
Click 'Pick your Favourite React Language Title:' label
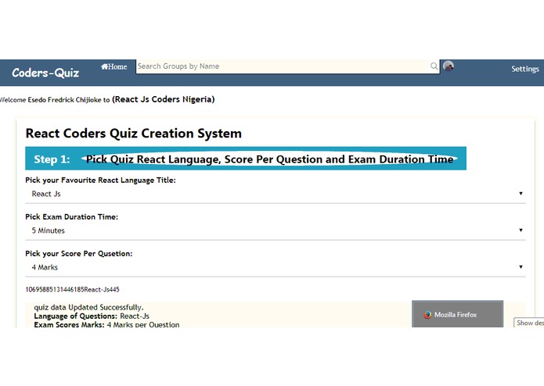(101, 180)
